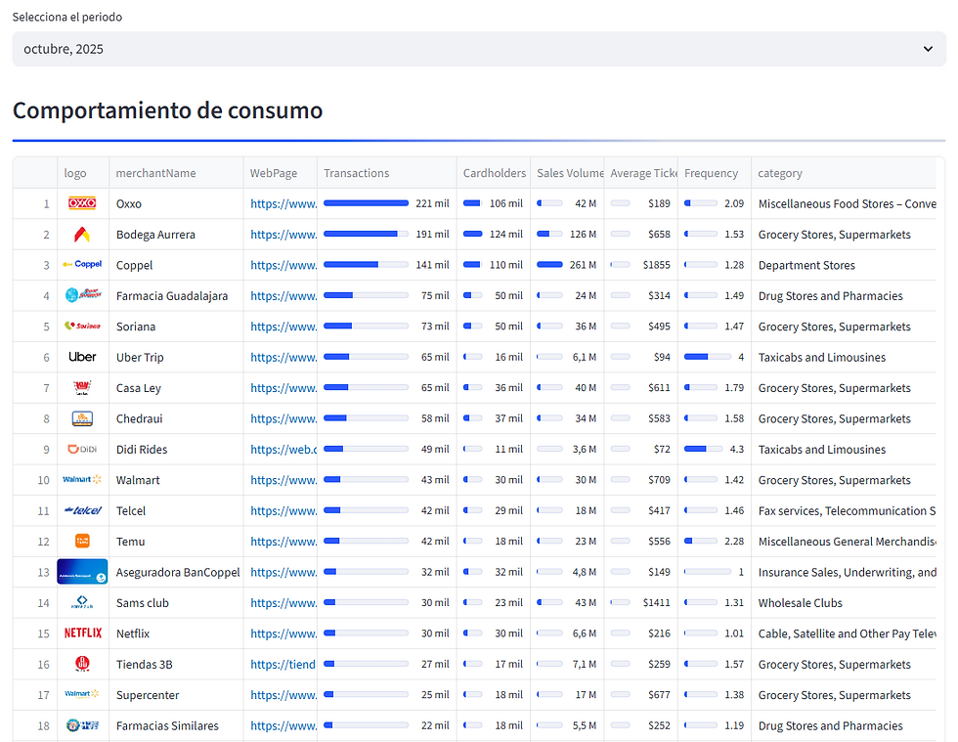Click the logo column header
This screenshot has width=958, height=742.
point(83,173)
